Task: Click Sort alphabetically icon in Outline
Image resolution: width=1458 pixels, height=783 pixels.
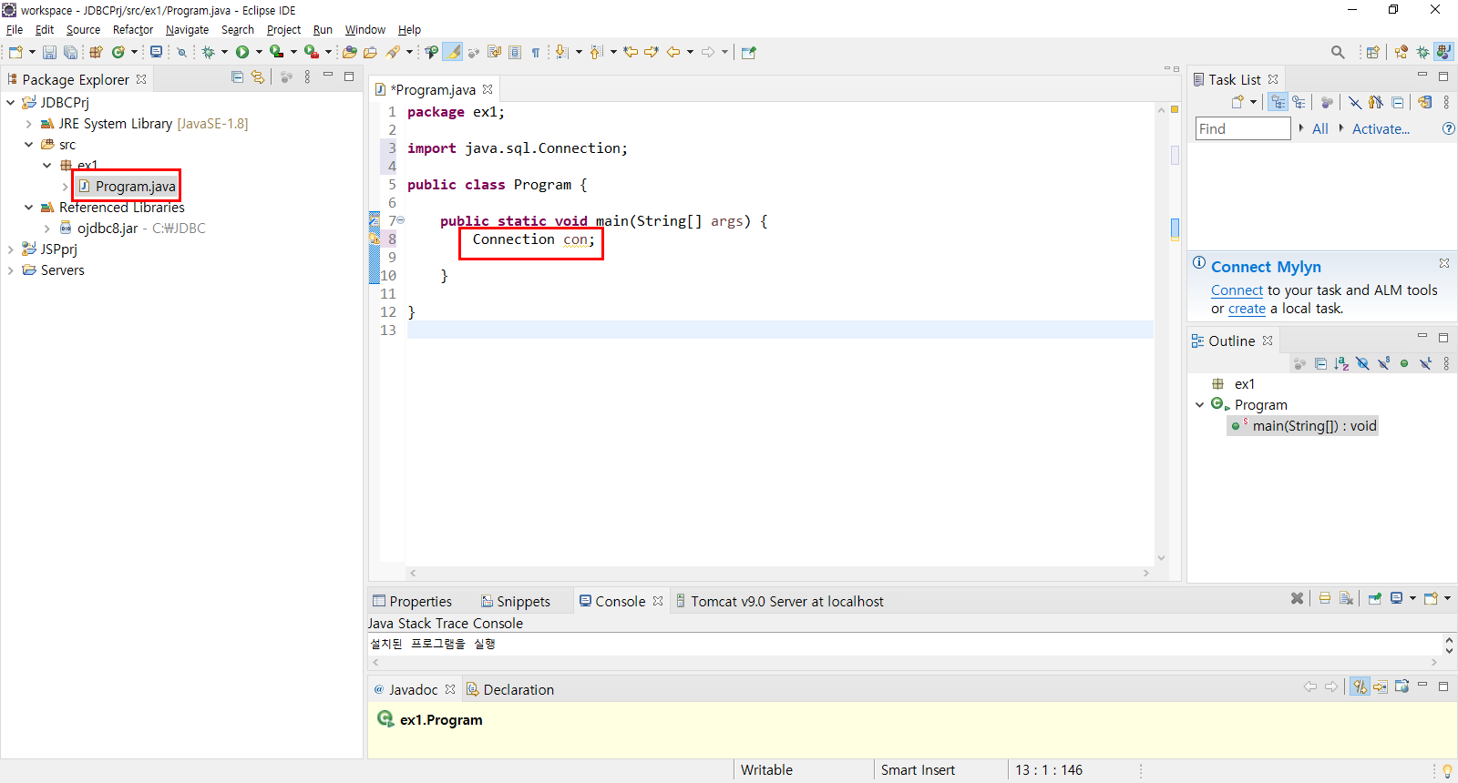Action: pos(1341,363)
